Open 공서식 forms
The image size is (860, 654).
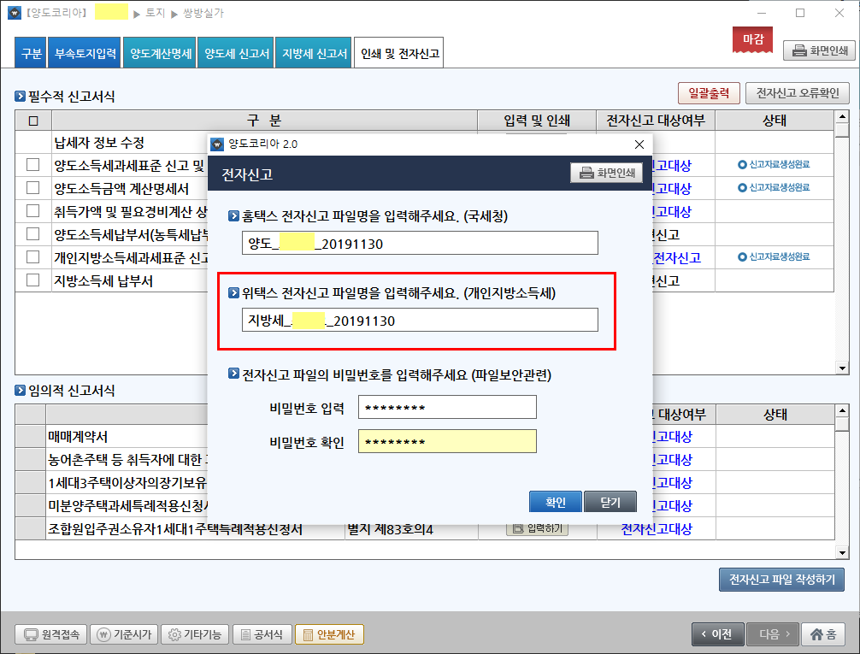click(262, 634)
